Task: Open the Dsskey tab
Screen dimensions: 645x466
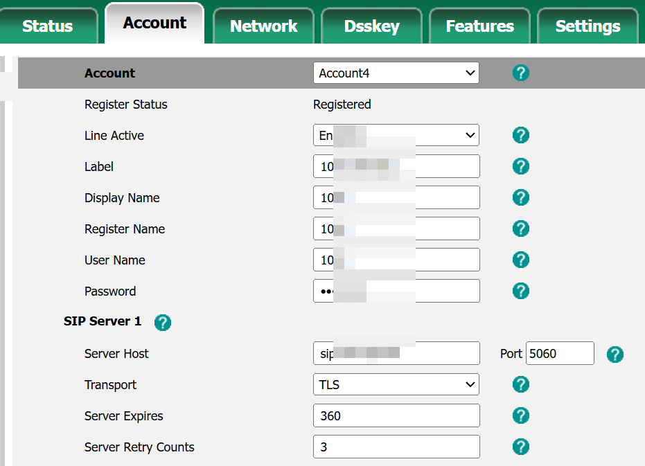Action: tap(371, 26)
